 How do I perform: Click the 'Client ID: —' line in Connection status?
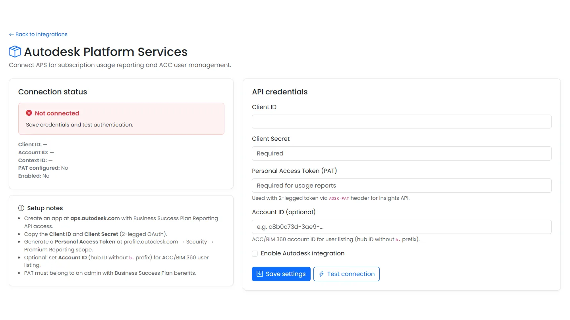33,145
